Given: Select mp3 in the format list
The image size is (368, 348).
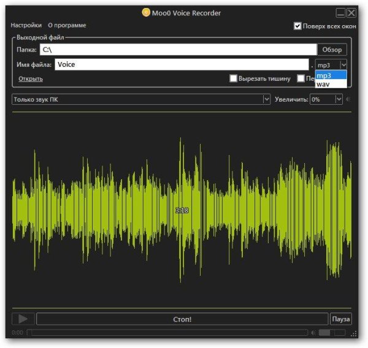Looking at the screenshot, I should pos(331,75).
